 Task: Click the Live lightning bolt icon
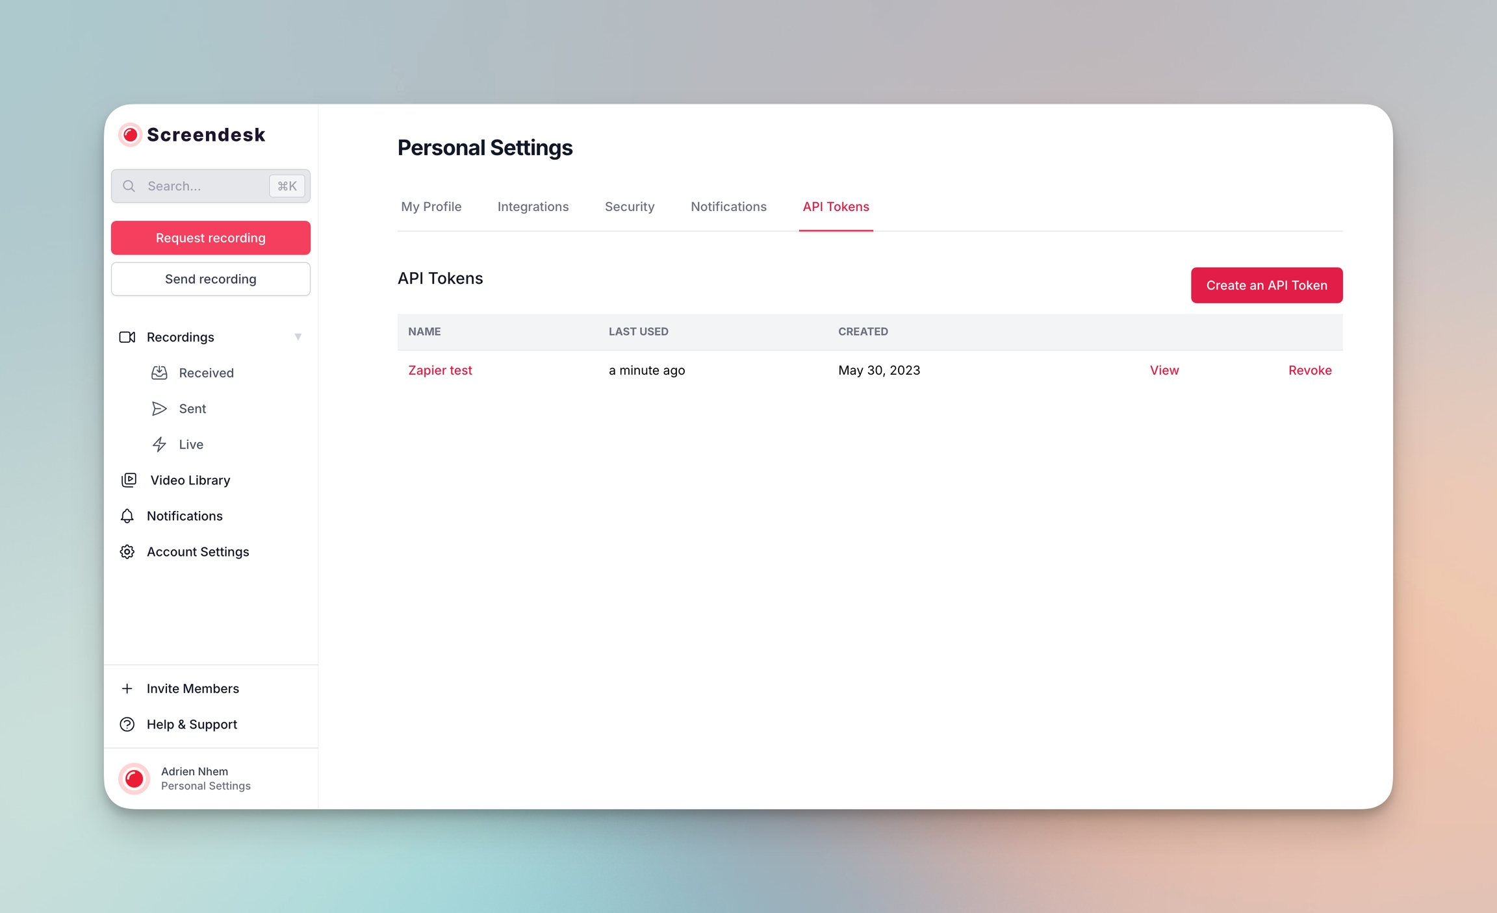click(159, 444)
